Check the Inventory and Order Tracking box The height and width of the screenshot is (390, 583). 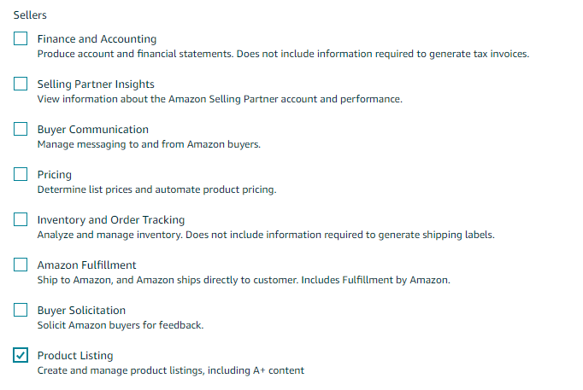click(x=21, y=219)
